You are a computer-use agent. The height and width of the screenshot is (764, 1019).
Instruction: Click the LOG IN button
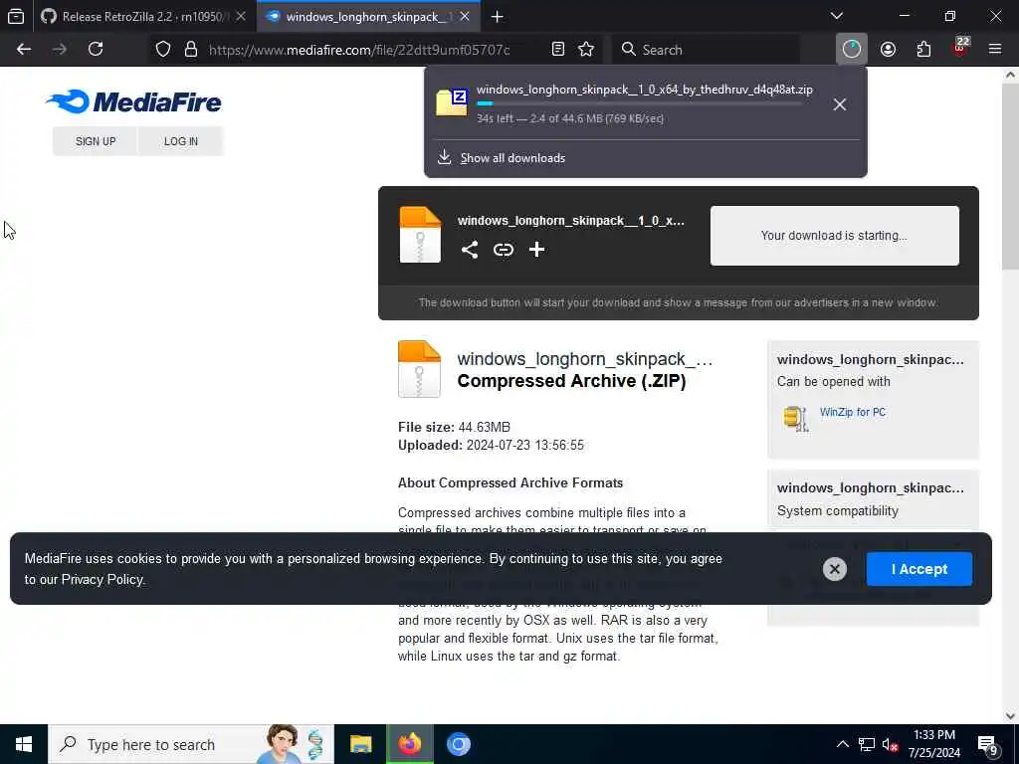[181, 141]
